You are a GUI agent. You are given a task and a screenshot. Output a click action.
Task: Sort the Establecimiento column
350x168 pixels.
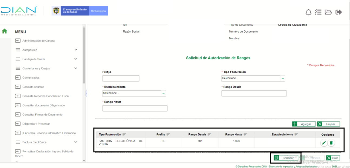(296, 135)
